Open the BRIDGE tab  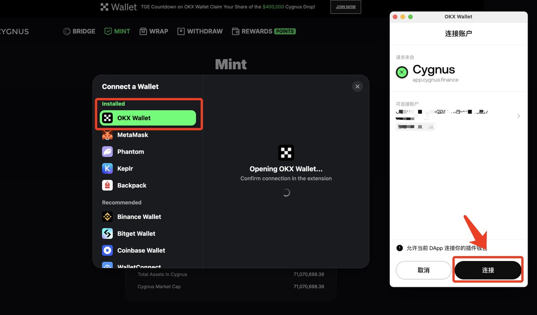(79, 31)
